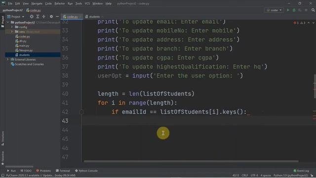Click pythonProject2 breadcrumb in navigation bar
This screenshot has width=316, height=178.
coord(13,10)
